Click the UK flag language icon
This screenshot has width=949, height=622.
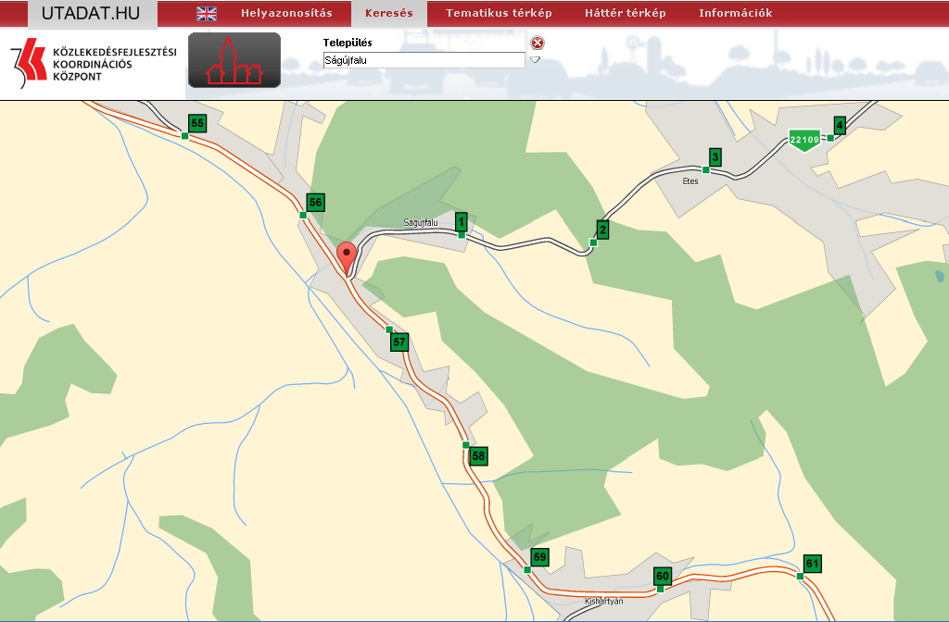point(207,14)
